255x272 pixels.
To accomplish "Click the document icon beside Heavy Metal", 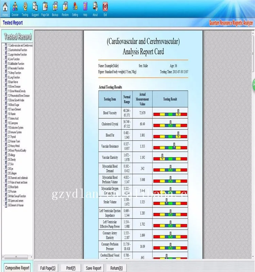I will [6, 146].
